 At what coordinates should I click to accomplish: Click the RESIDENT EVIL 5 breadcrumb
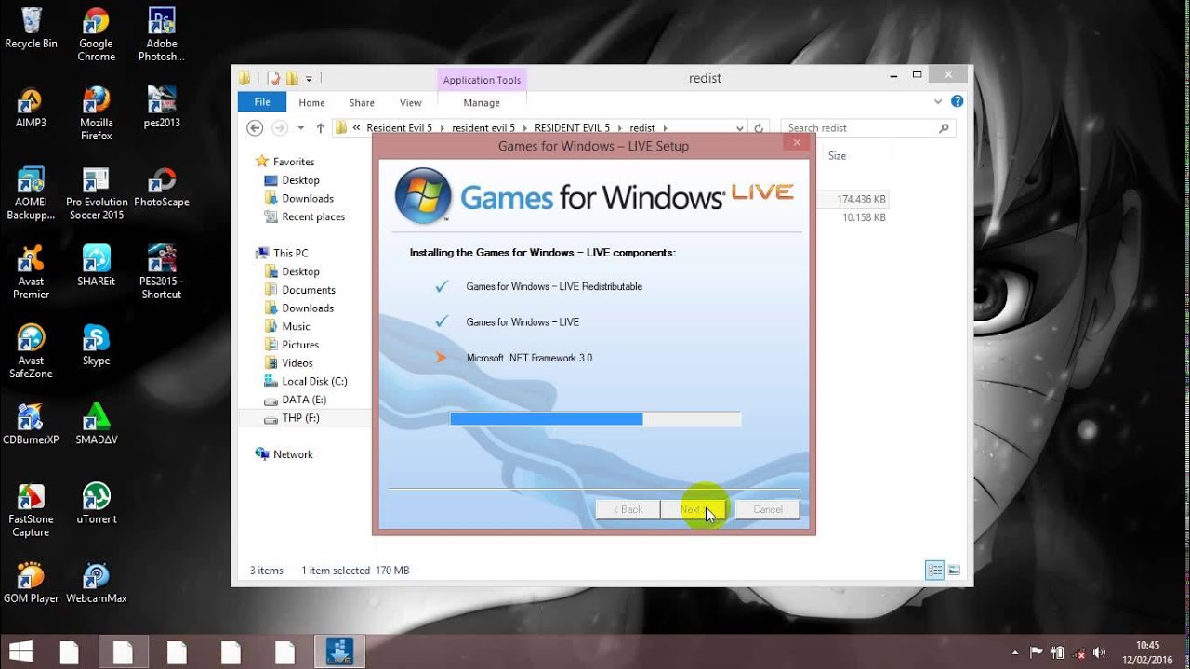572,128
